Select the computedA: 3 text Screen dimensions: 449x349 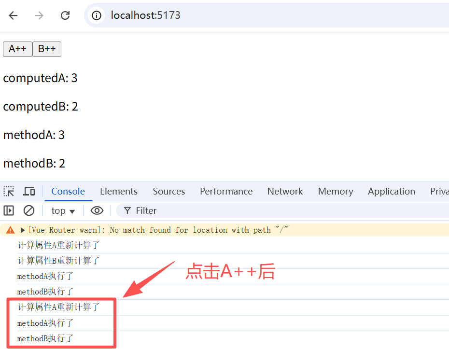41,78
